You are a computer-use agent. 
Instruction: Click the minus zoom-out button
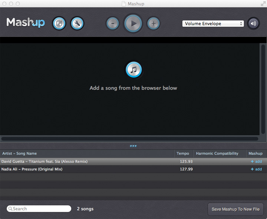coord(113,23)
